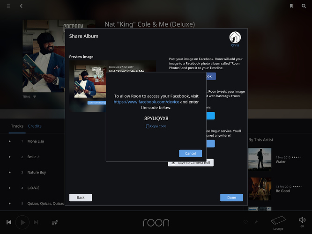
Task: Open the play queue icon
Action: click(55, 222)
